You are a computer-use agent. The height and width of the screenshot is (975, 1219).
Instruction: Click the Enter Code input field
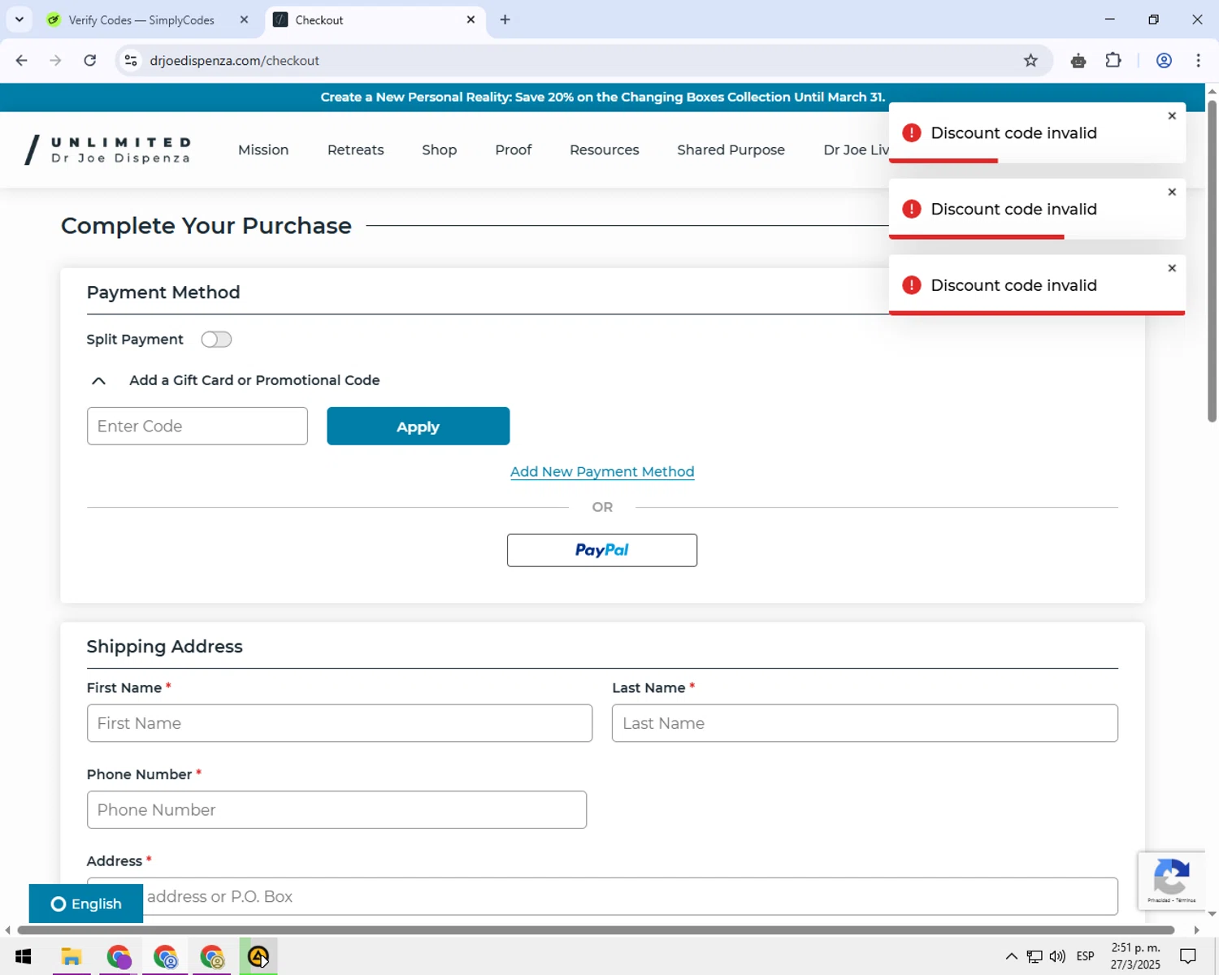[197, 426]
